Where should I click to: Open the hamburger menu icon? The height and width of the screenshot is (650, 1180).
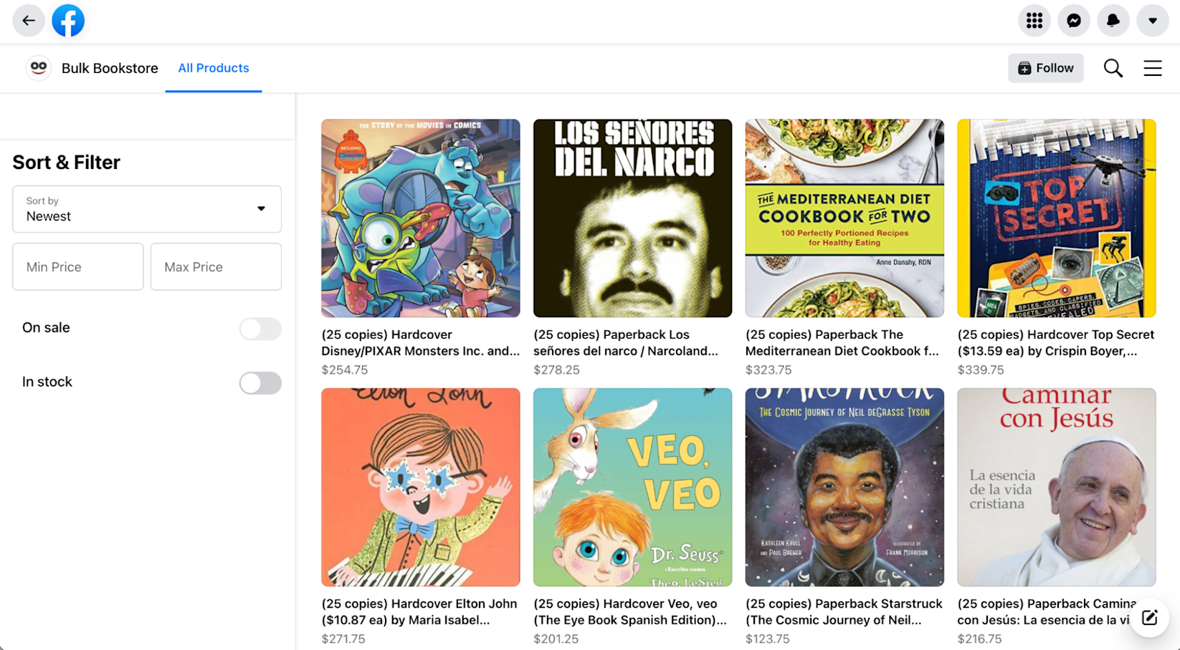[1152, 68]
